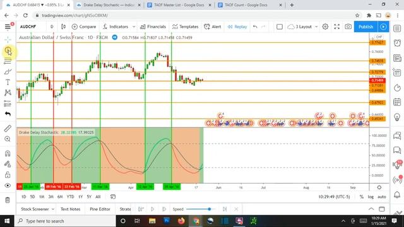Select the Text annotation tool
Screen dimensions: 404x227
(8, 82)
